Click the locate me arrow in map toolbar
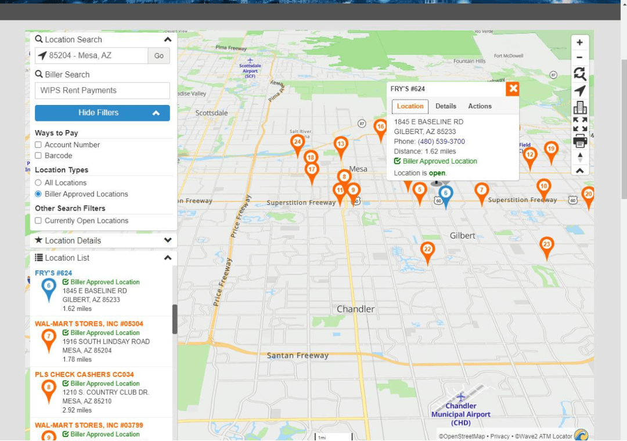The image size is (627, 441). point(580,91)
